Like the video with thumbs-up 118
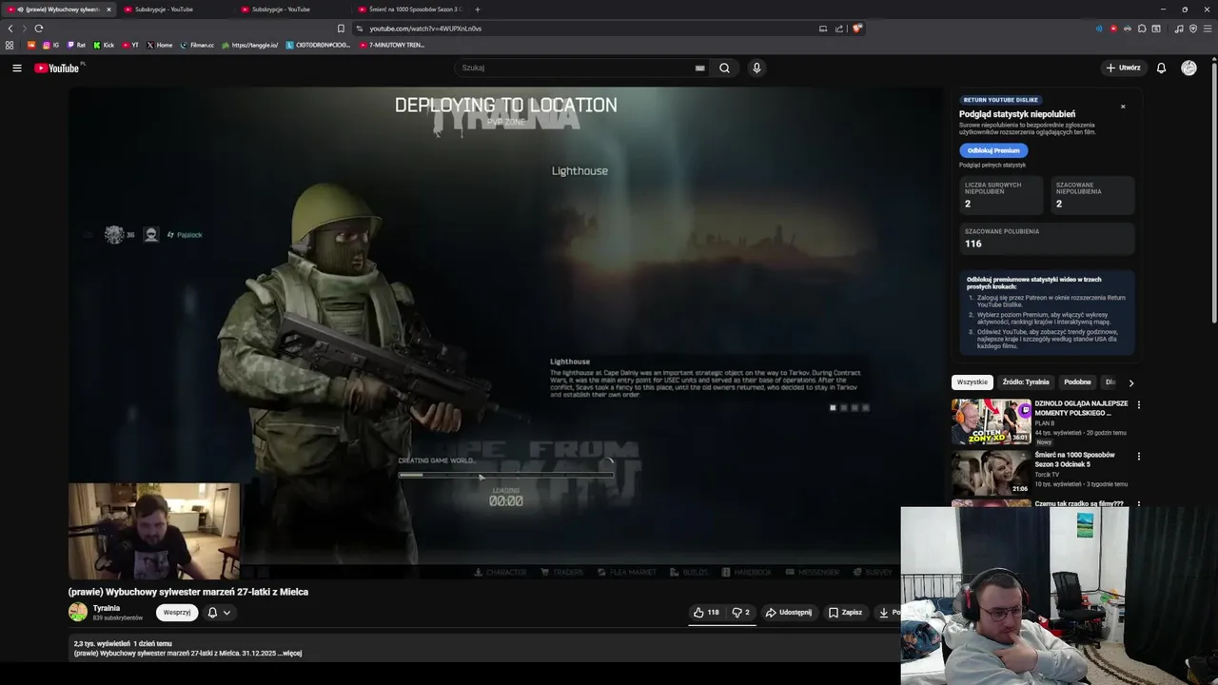The width and height of the screenshot is (1218, 685). pyautogui.click(x=706, y=613)
